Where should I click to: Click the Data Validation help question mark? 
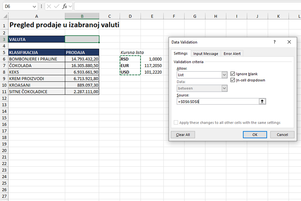[x=275, y=42]
